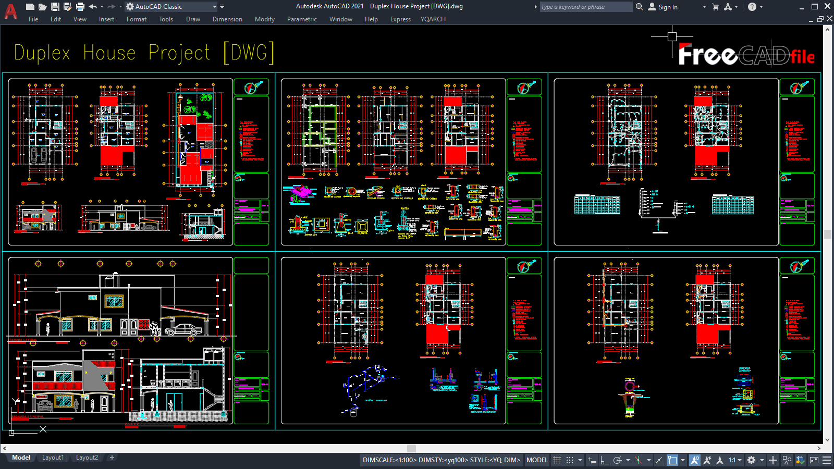Open the status bar customization menu icon

[827, 460]
